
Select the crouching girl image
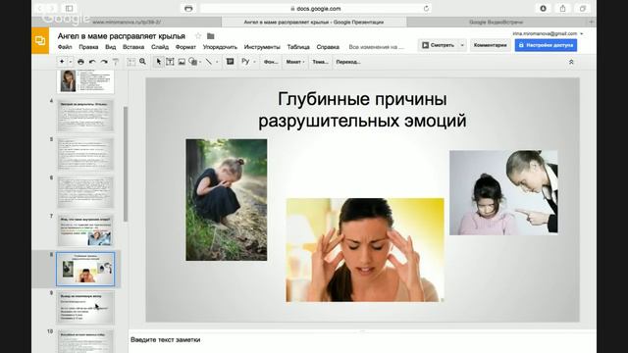coord(227,200)
